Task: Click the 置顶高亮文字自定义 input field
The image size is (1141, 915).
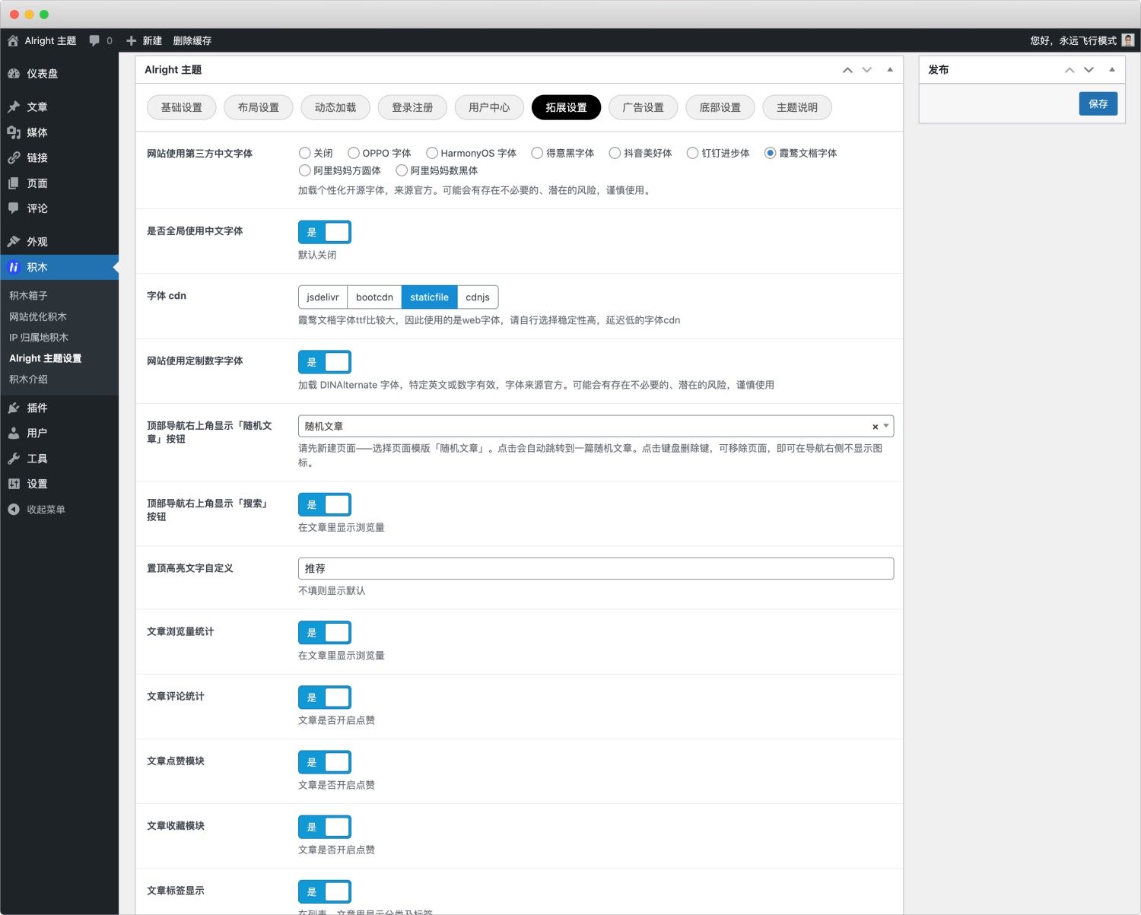Action: 596,568
